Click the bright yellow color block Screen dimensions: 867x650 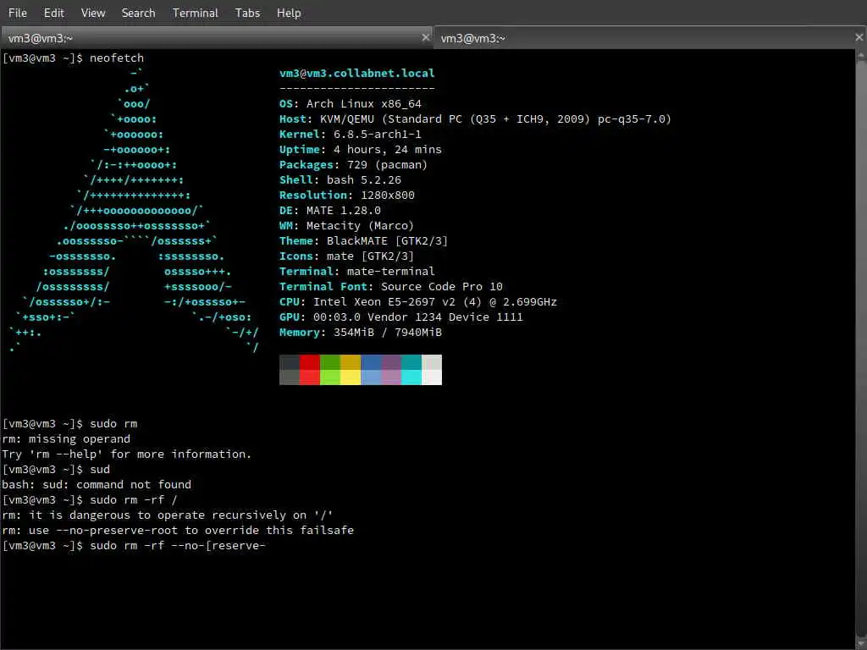351,377
